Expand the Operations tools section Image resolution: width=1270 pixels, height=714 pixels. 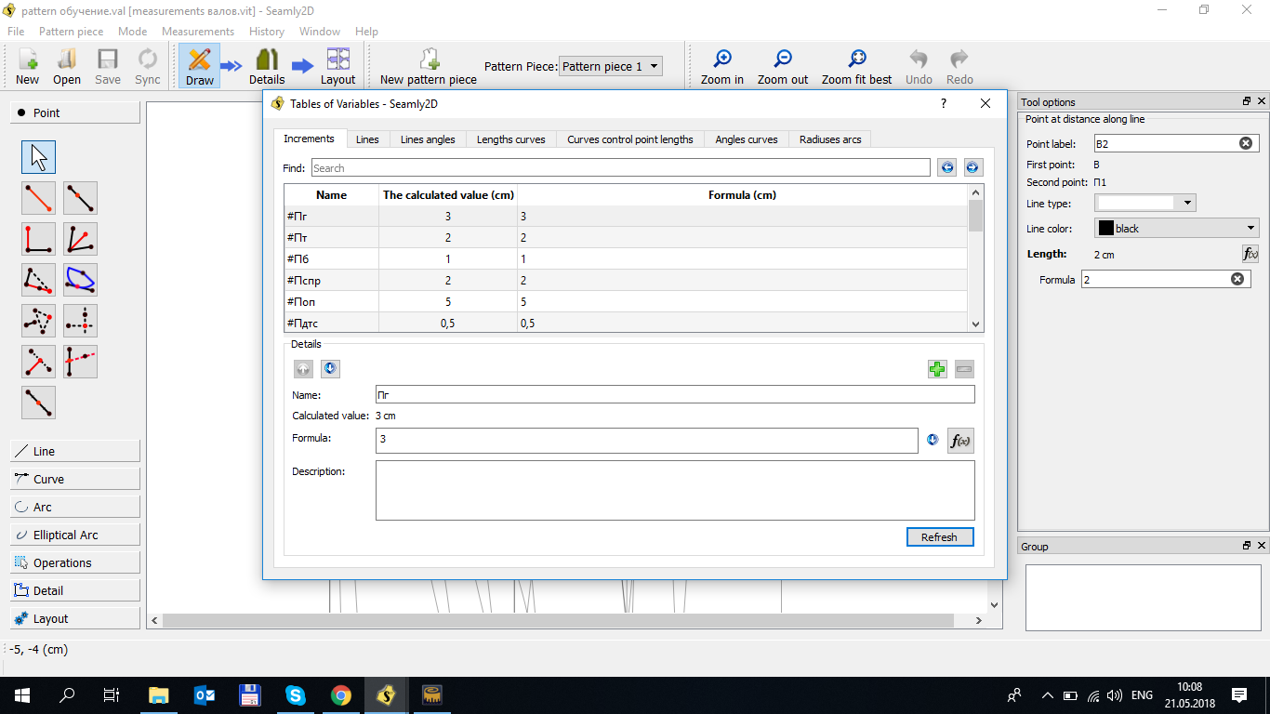point(75,562)
